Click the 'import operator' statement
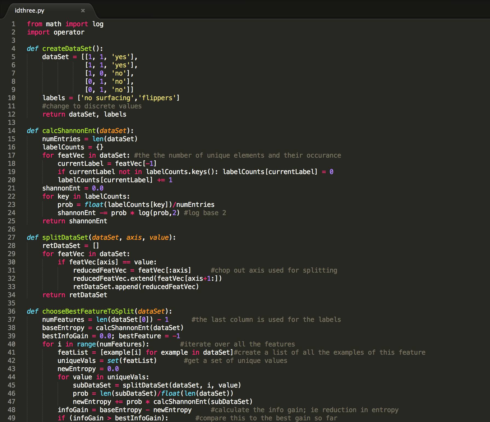Image resolution: width=490 pixels, height=422 pixels. click(x=56, y=32)
